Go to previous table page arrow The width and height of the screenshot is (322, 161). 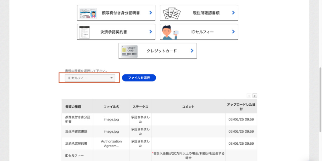249,96
